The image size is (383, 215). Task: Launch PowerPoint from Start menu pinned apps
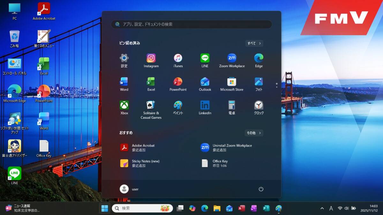[x=178, y=84]
